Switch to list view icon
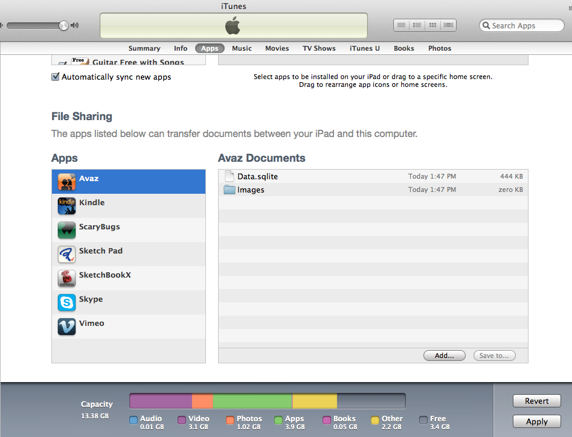Image resolution: width=572 pixels, height=437 pixels. (401, 25)
